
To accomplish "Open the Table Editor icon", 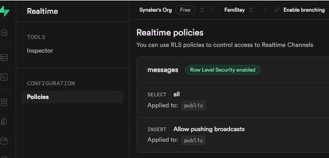I will pos(4,58).
